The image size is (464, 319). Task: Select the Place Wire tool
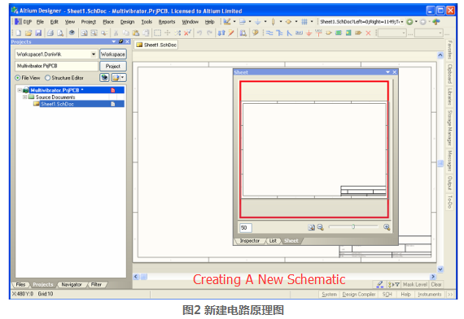[x=269, y=32]
